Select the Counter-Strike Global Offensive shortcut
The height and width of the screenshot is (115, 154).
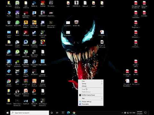(x=34, y=24)
